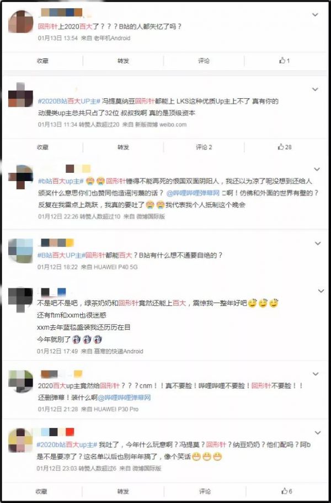
Task: Open the @哔哩哔哩弹幕网 mention in P30 Pro post
Action: pos(124,398)
